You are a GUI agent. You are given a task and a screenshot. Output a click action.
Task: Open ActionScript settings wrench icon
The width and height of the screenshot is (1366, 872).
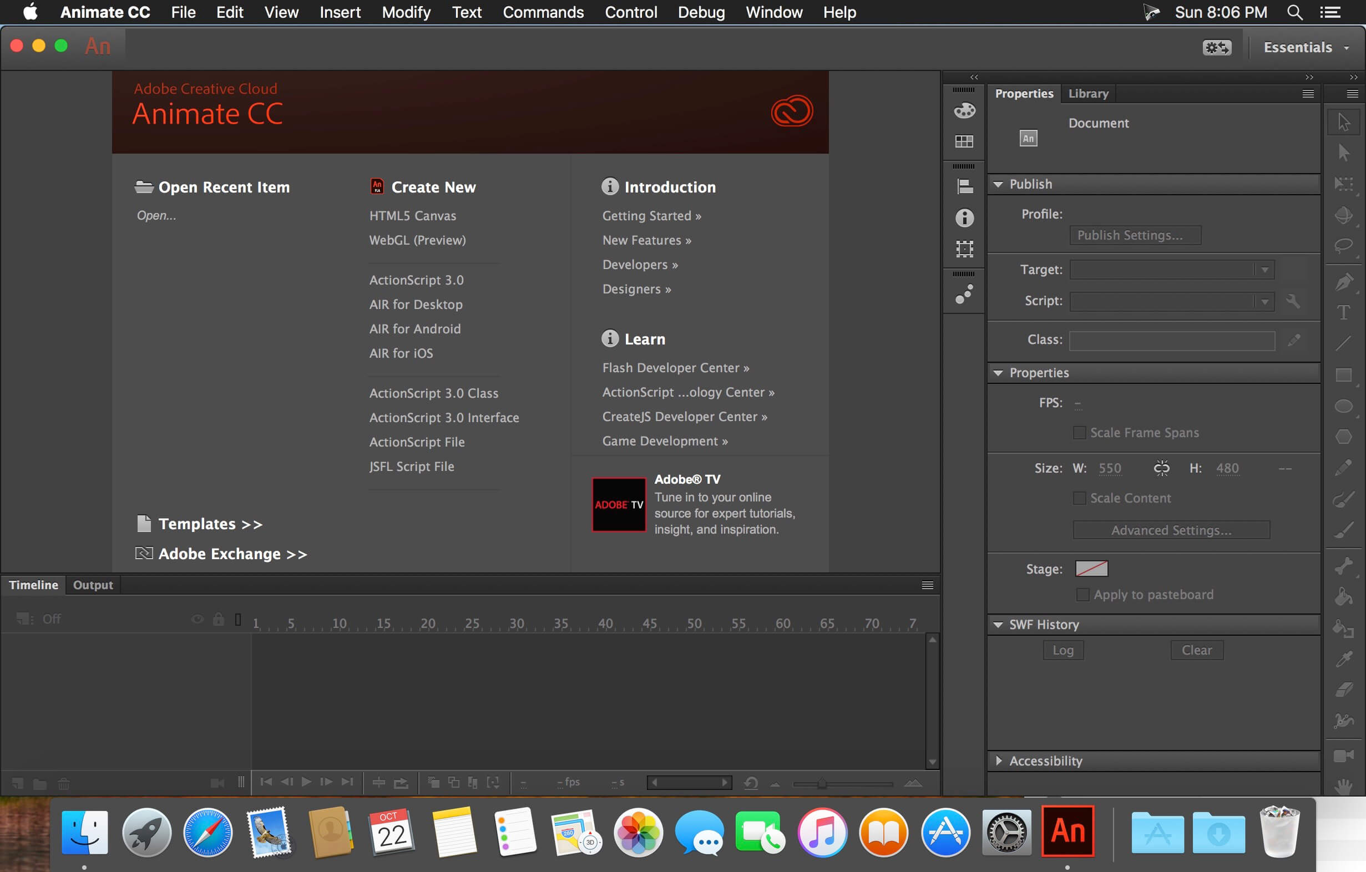(1293, 301)
